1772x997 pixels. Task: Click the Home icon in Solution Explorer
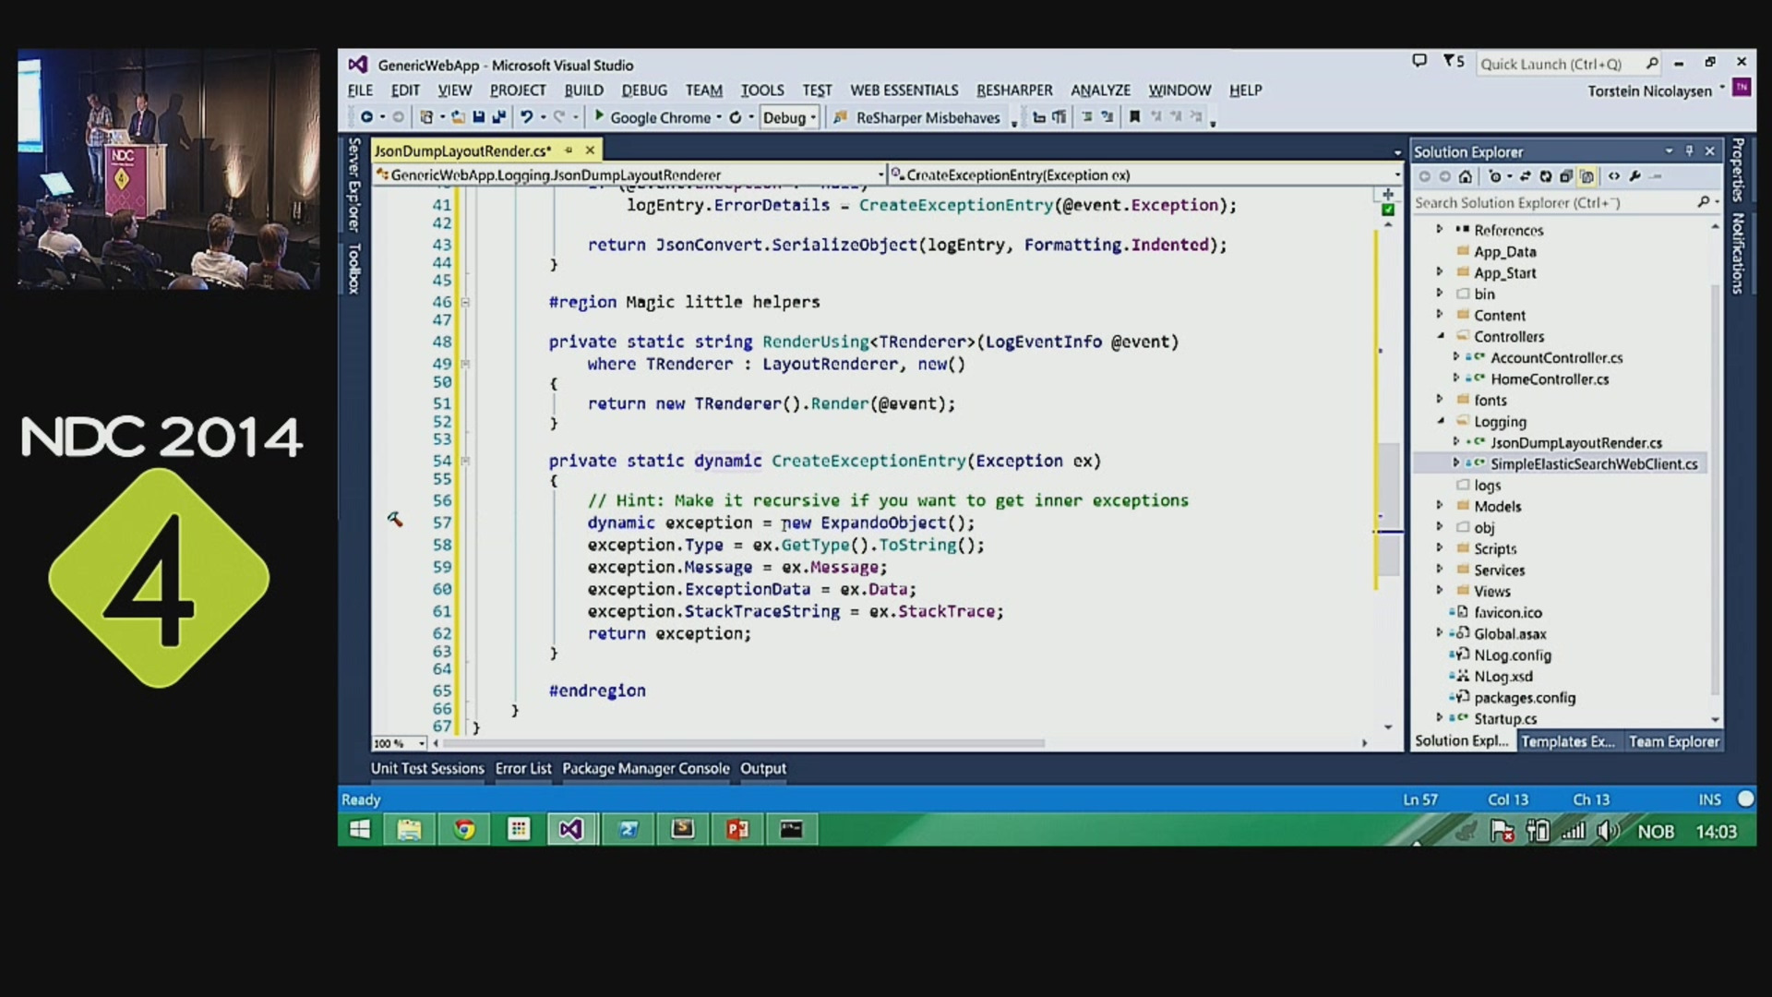click(x=1465, y=176)
